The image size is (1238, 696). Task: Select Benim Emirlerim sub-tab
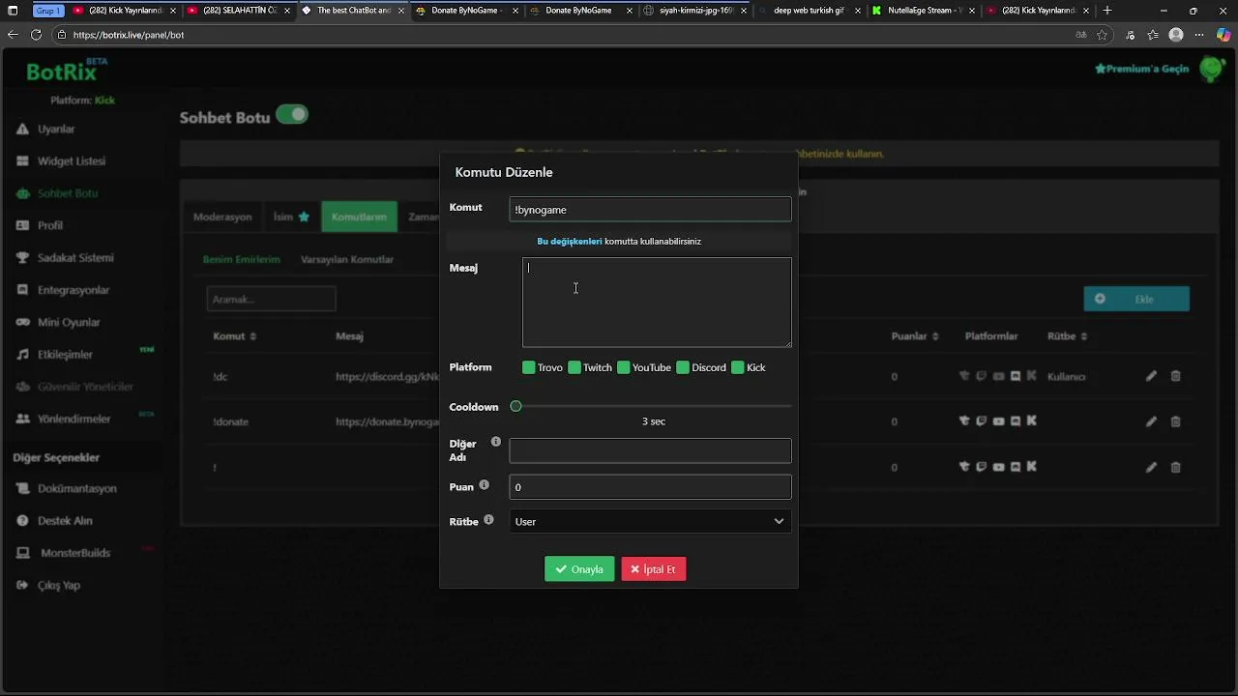pyautogui.click(x=241, y=259)
